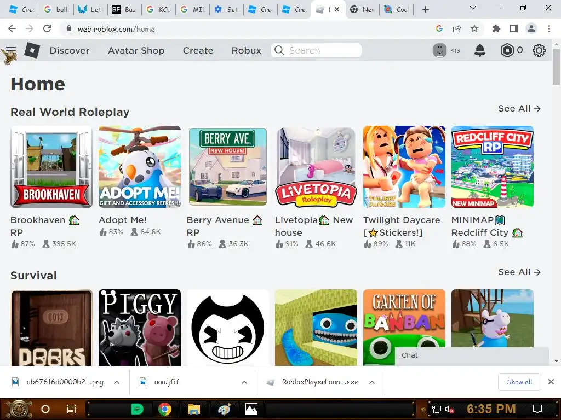
Task: Click the page vertical scrollbar thumb
Action: [x=556, y=67]
